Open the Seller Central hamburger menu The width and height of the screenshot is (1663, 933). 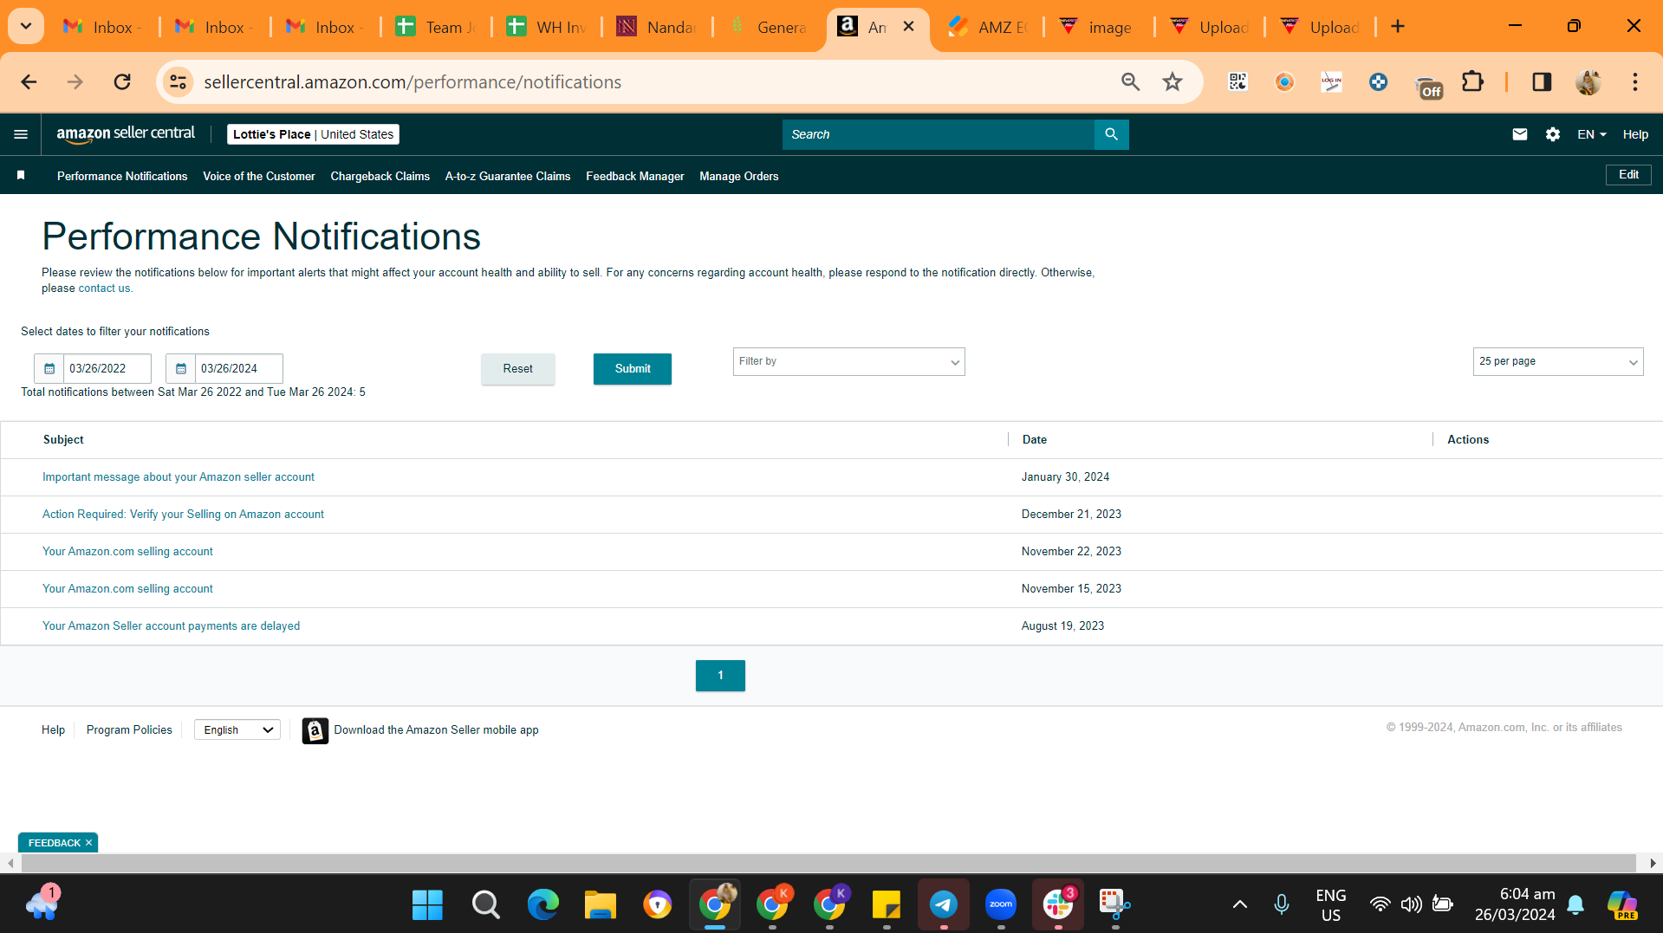[x=21, y=134]
